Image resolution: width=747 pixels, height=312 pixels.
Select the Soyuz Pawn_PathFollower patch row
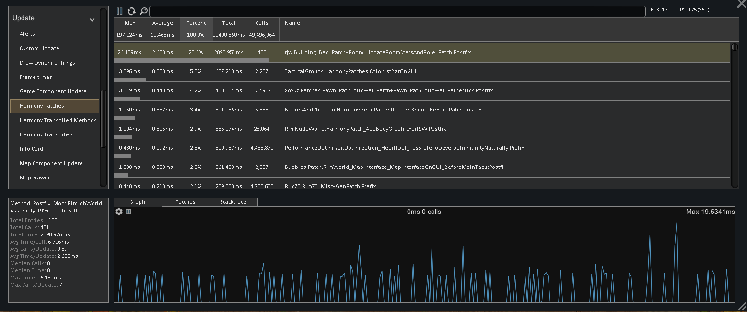pos(422,91)
